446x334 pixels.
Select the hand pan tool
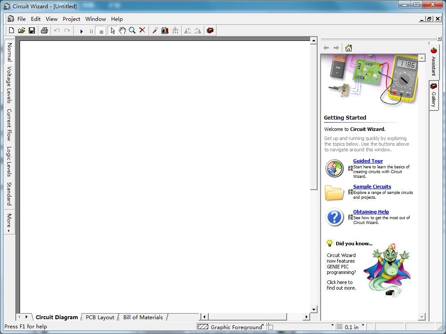[122, 30]
